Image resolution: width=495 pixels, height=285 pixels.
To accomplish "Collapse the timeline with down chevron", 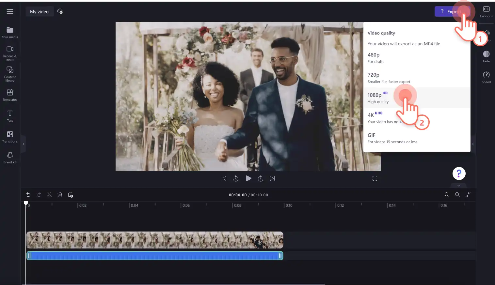I will [x=459, y=186].
